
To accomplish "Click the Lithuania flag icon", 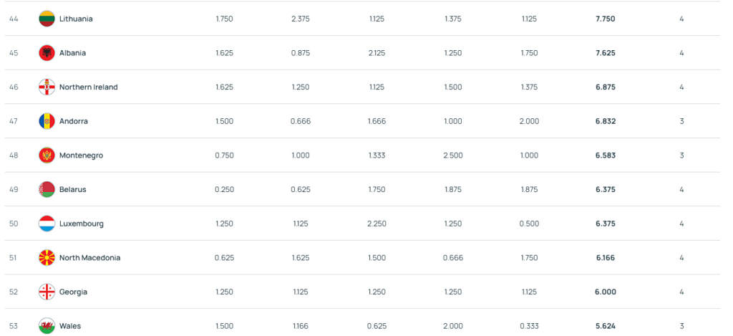I will (47, 19).
